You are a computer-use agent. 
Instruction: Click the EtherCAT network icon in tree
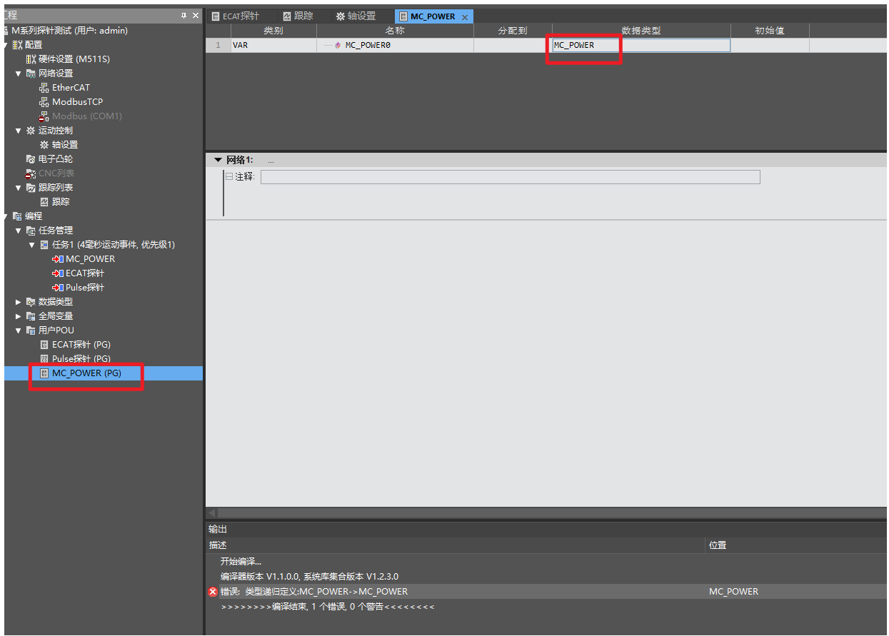click(44, 88)
